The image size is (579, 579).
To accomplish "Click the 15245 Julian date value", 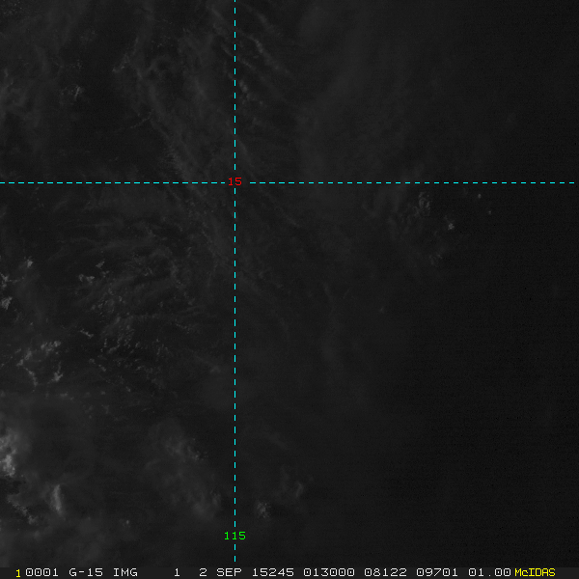I will coord(273,572).
